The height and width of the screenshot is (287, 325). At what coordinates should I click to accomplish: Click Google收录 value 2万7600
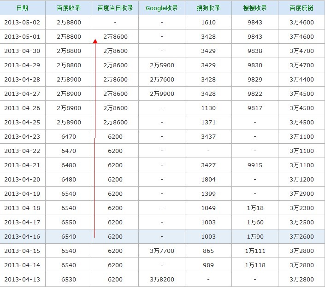click(162, 79)
